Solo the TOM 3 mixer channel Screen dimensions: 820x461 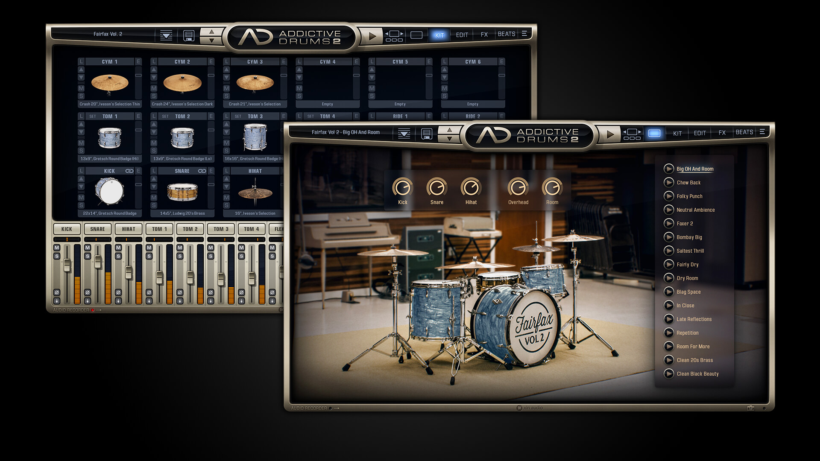211,256
